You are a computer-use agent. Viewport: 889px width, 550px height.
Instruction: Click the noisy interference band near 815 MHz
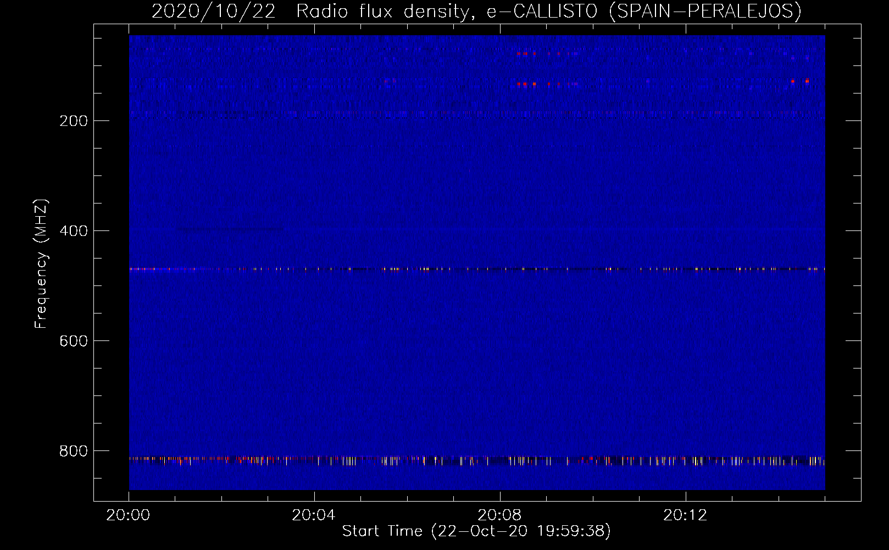point(477,461)
